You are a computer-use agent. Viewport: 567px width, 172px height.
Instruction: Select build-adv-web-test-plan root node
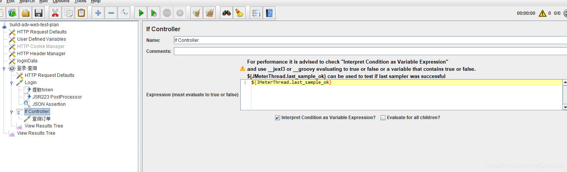coord(34,25)
